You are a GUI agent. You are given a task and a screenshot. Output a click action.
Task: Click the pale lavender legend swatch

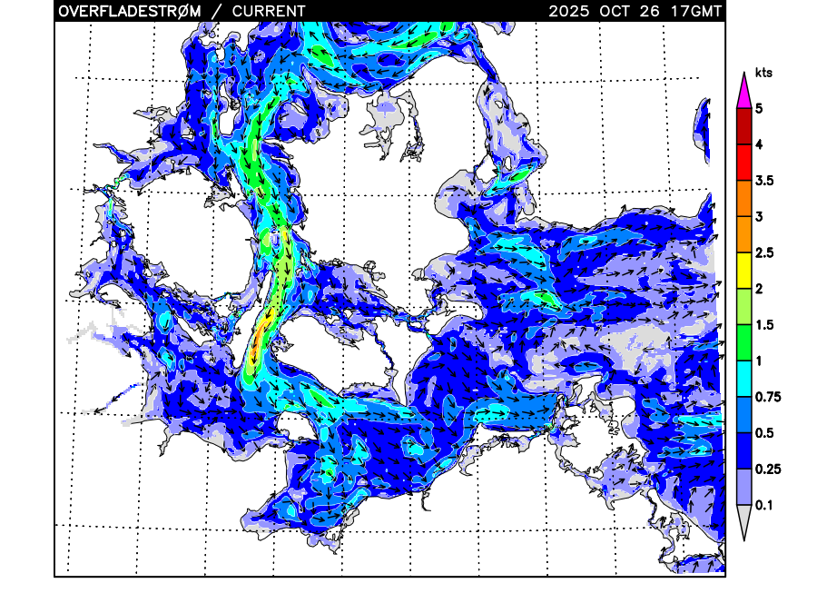(x=743, y=488)
